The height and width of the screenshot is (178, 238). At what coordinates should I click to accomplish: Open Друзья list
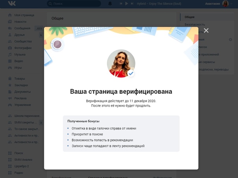pos(19,35)
